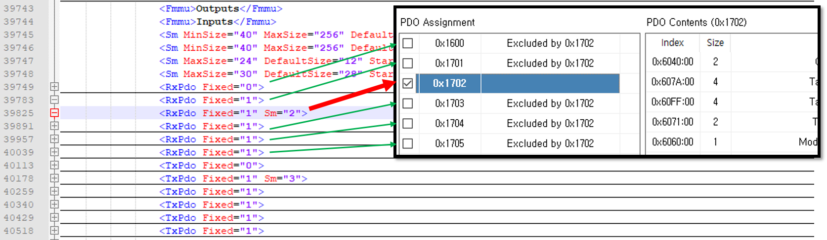
Task: Expand the fold marker on line 39891
Action: click(x=54, y=126)
